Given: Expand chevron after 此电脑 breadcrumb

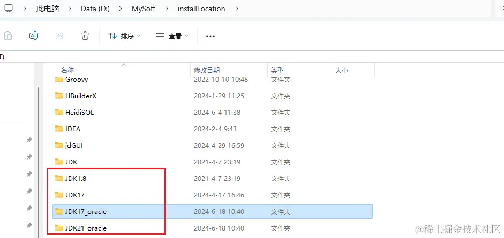Looking at the screenshot, I should (x=70, y=9).
